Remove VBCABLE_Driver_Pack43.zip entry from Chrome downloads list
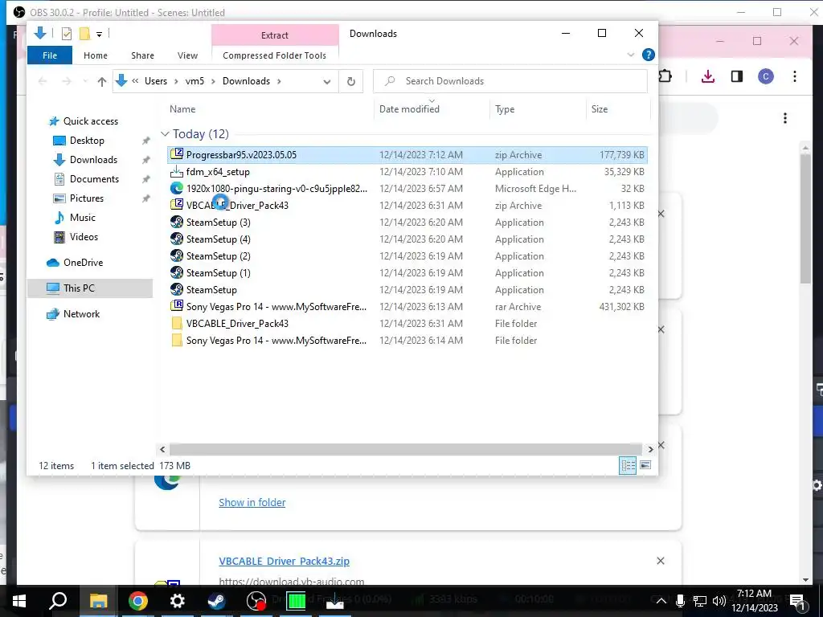The width and height of the screenshot is (823, 617). click(x=661, y=562)
